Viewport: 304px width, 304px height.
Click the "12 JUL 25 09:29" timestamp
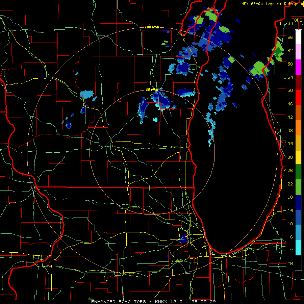tap(193, 302)
